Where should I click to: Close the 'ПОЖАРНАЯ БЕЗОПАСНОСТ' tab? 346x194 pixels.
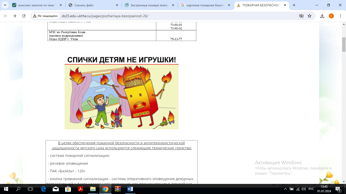(x=285, y=5)
